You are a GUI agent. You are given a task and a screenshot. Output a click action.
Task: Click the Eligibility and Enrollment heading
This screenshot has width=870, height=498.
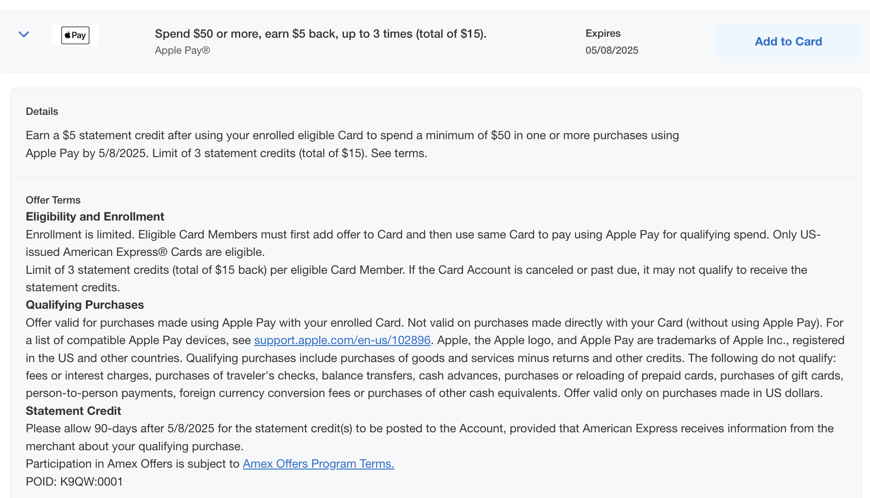[95, 217]
